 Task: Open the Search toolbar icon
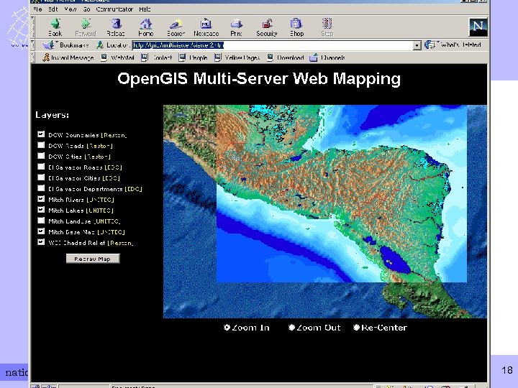(176, 24)
